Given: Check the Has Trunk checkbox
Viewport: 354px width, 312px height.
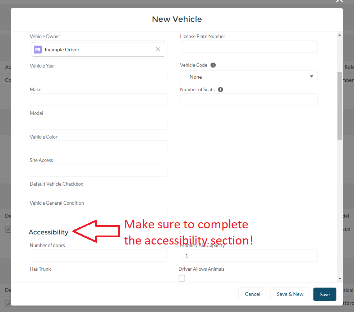Looking at the screenshot, I should click(33, 276).
